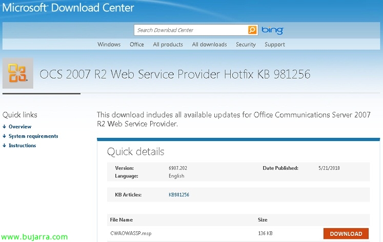
Task: Jump to the Instructions section
Action: (x=22, y=145)
